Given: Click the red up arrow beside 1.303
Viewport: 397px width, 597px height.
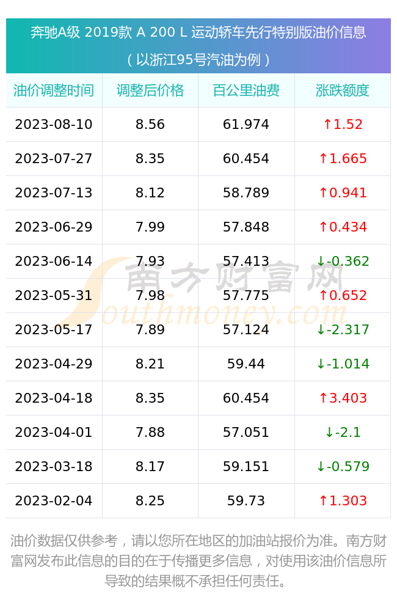Looking at the screenshot, I should click(323, 500).
